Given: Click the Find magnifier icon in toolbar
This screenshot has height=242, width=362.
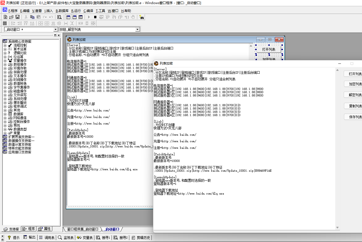Looking at the screenshot, I should (x=59, y=17).
